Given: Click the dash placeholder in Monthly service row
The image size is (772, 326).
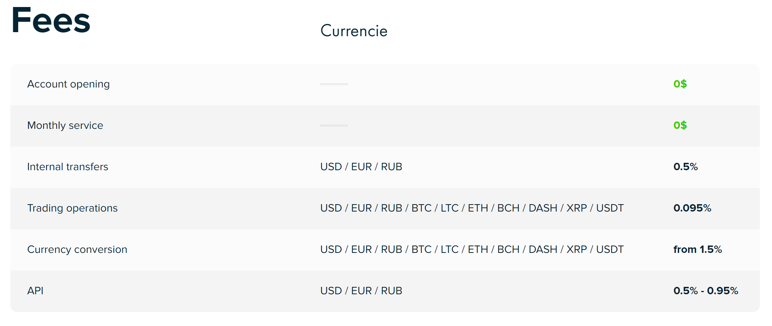Looking at the screenshot, I should [x=334, y=126].
